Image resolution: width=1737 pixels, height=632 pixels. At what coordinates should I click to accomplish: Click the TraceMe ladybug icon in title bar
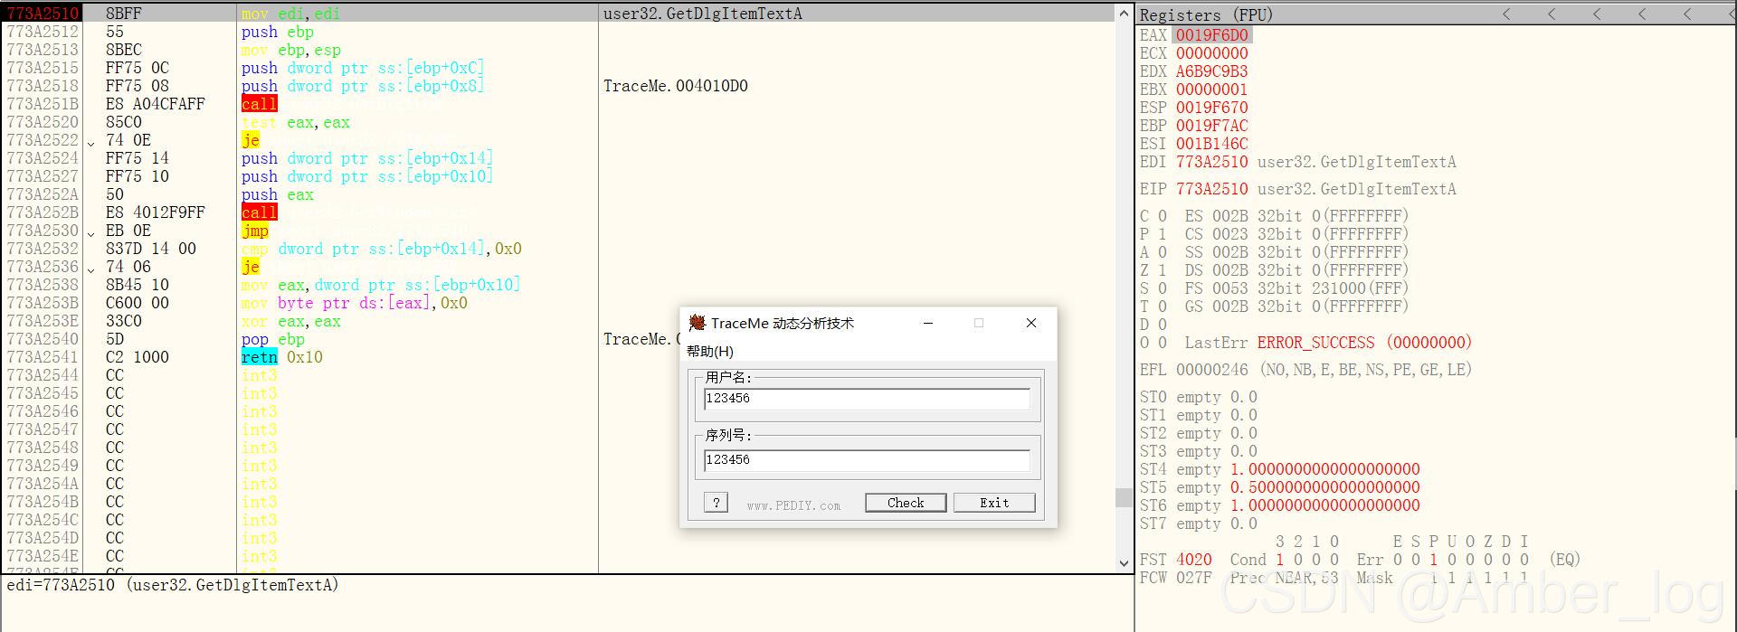697,323
